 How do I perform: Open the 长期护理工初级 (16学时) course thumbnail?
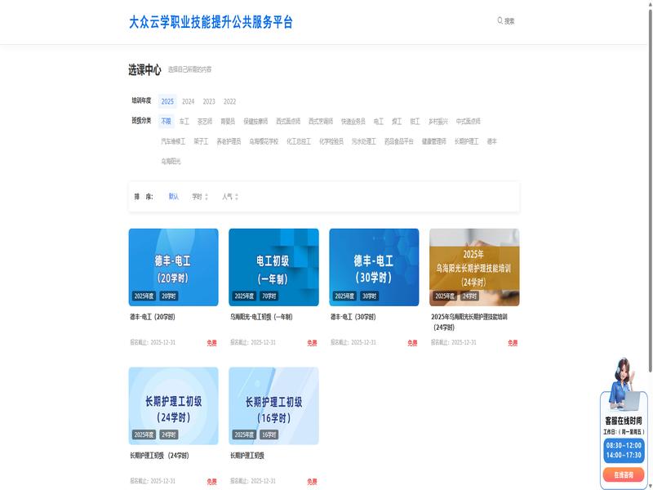point(273,405)
